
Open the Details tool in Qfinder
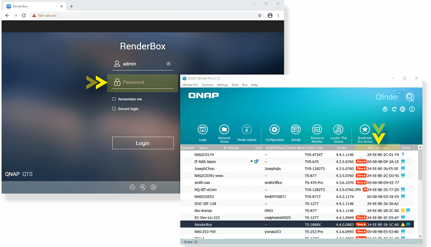click(296, 130)
